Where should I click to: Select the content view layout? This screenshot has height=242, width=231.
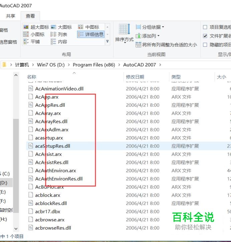pos(59,41)
